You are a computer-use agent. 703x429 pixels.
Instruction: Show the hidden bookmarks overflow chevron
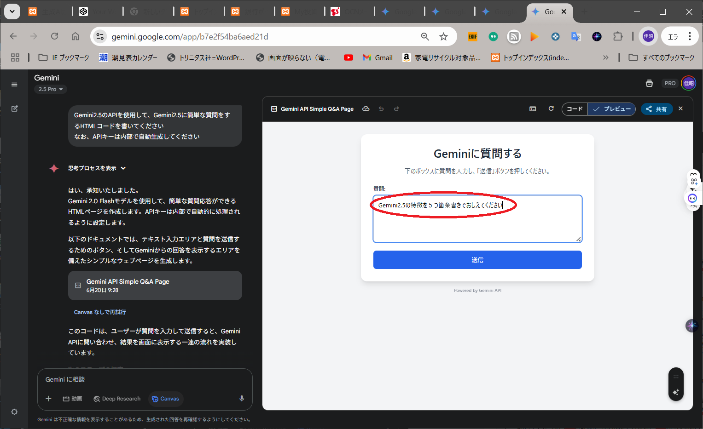click(605, 57)
